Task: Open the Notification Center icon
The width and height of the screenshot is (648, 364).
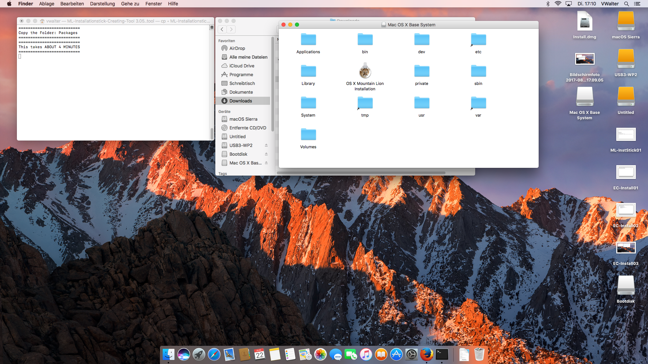Action: tap(637, 4)
